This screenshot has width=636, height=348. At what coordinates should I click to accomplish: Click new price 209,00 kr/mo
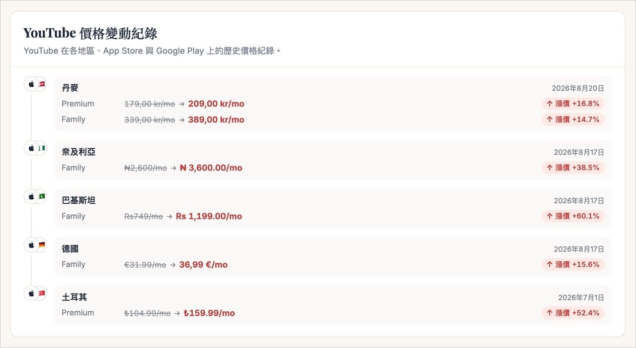tap(216, 104)
